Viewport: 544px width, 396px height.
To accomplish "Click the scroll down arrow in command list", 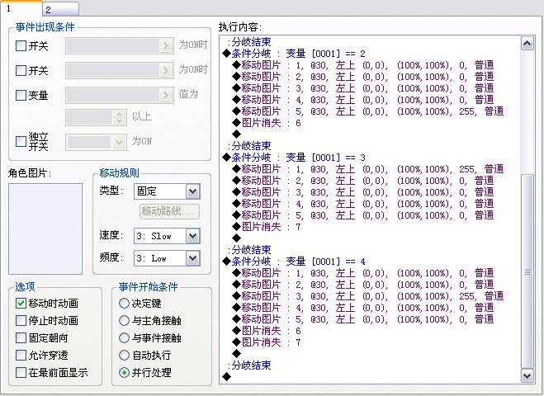I will tap(527, 375).
